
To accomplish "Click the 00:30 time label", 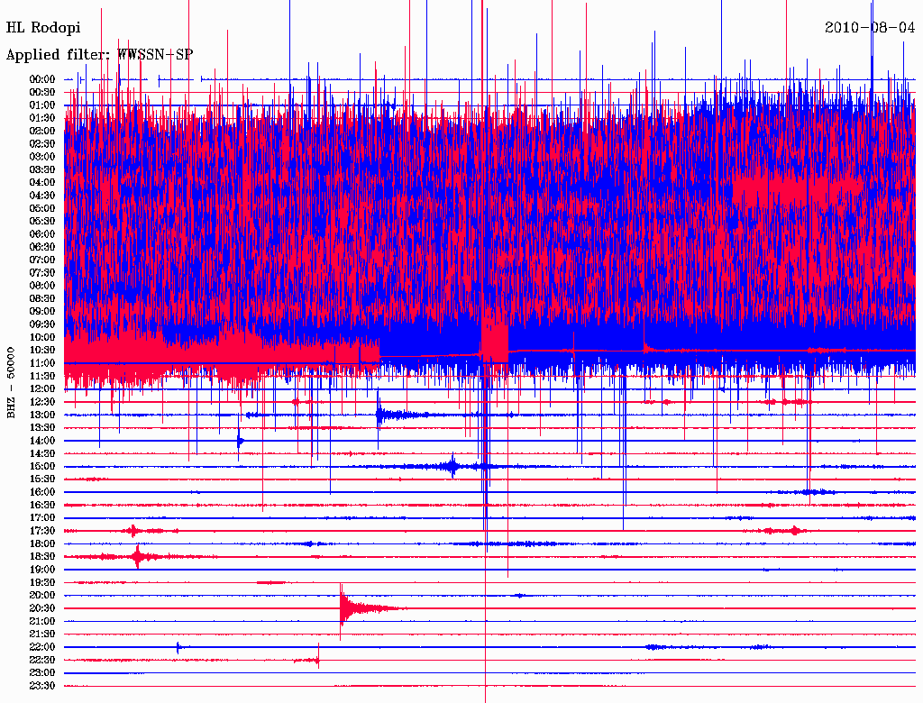I will tap(42, 93).
